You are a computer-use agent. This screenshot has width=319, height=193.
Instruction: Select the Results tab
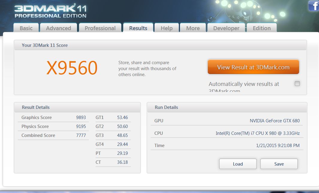138,28
